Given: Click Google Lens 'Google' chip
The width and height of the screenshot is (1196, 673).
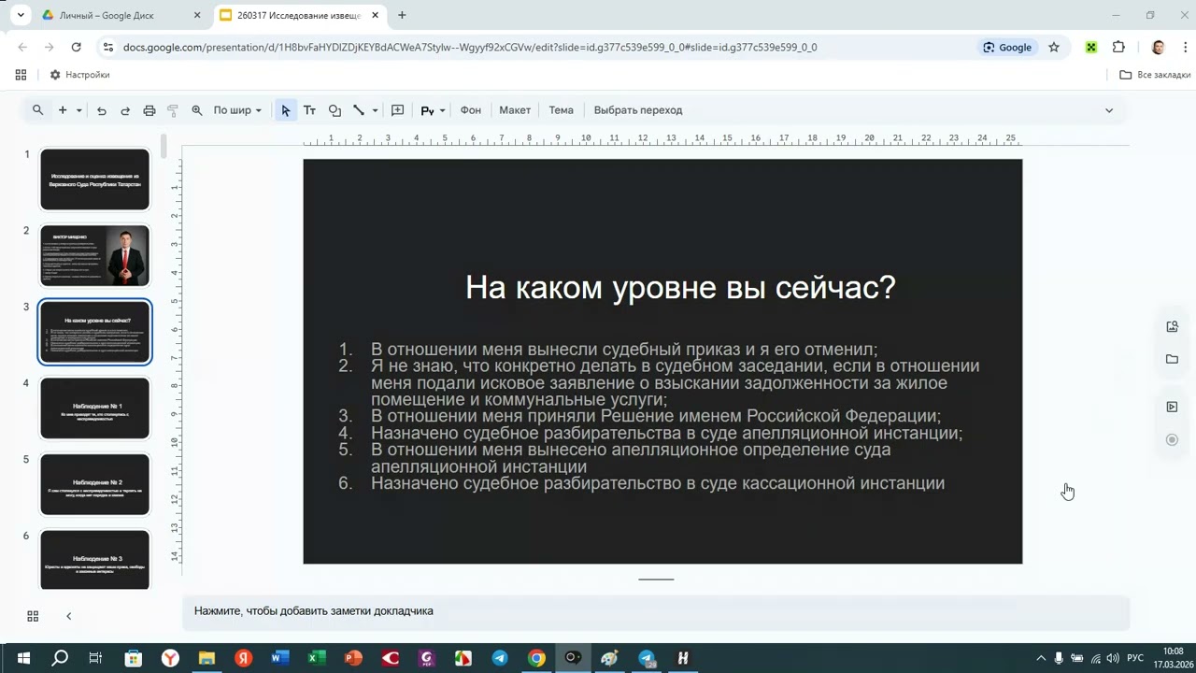Looking at the screenshot, I should click(x=1007, y=47).
